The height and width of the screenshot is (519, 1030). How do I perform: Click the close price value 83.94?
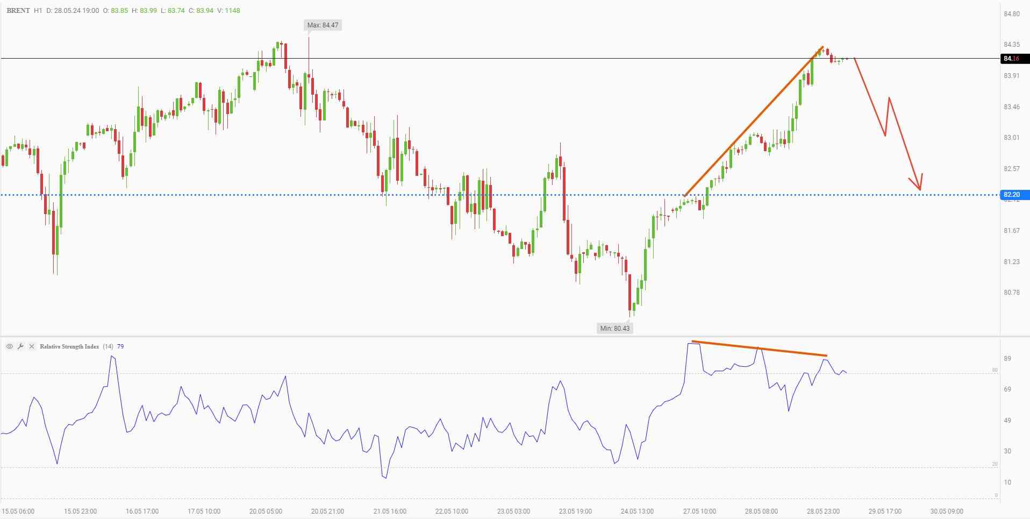click(205, 10)
